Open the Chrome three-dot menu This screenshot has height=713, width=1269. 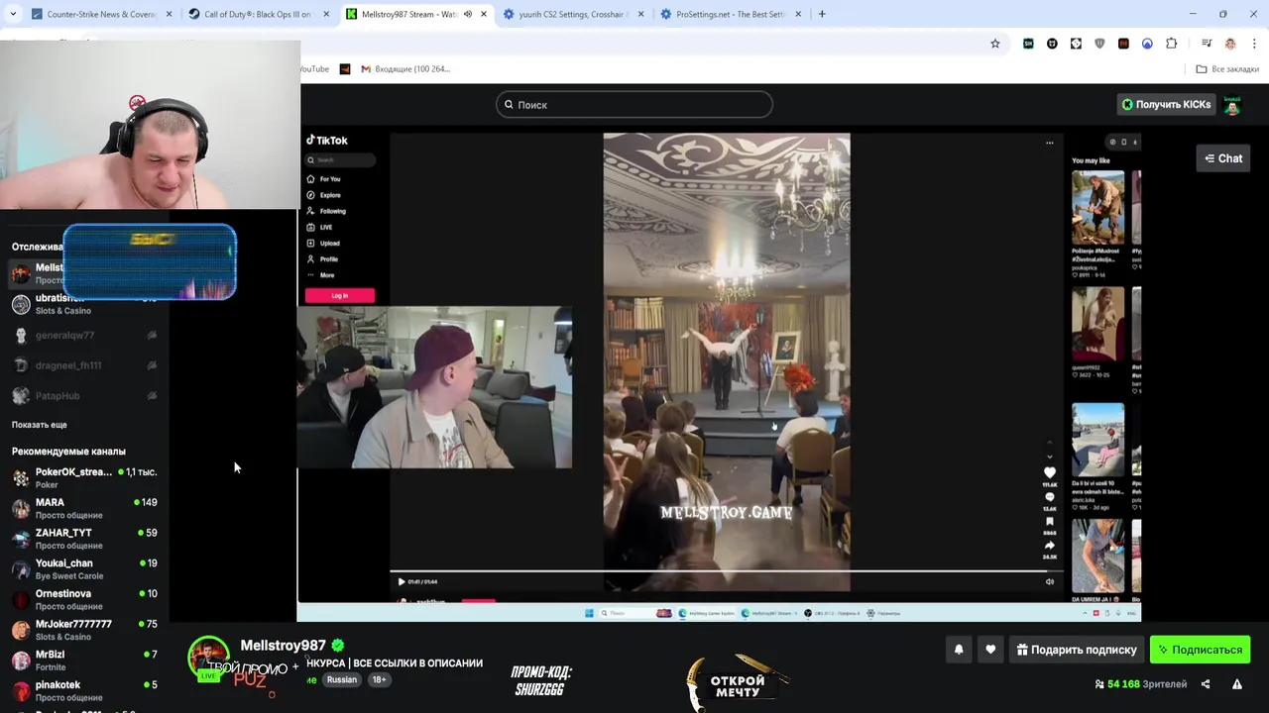(x=1254, y=44)
